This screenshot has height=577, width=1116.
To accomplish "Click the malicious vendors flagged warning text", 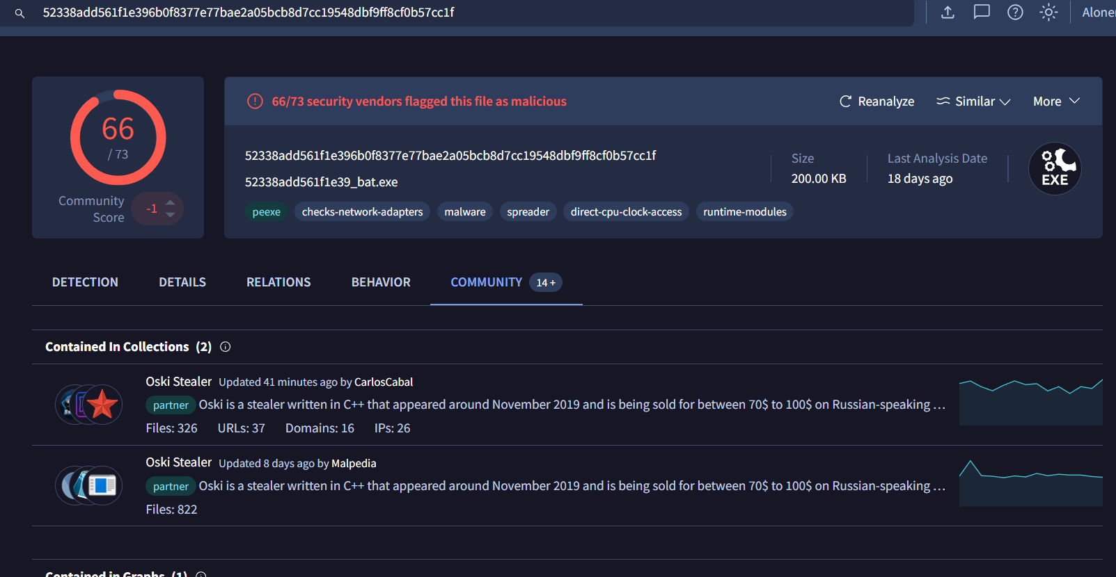I will pyautogui.click(x=419, y=101).
